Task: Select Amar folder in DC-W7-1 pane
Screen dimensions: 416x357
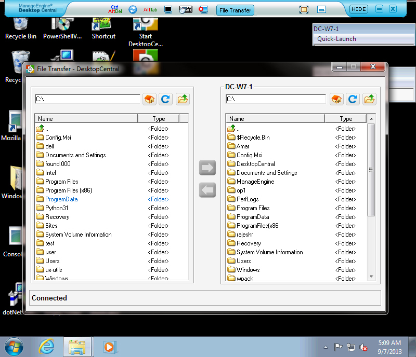Action: pyautogui.click(x=296, y=146)
